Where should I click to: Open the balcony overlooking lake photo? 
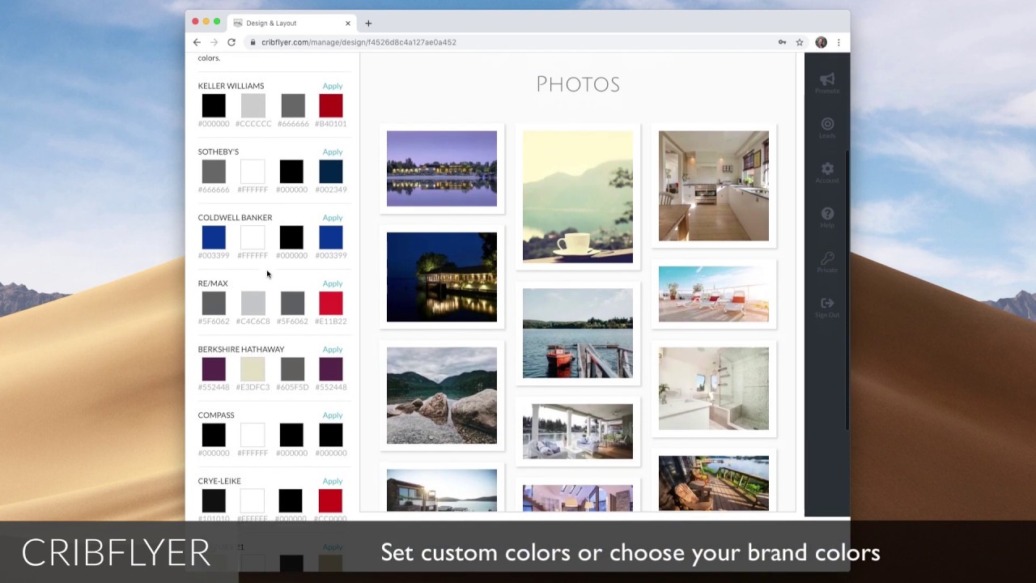coord(714,483)
